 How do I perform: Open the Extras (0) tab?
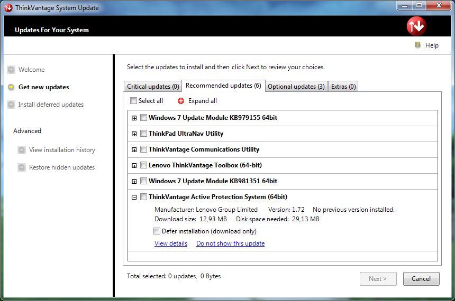[343, 86]
